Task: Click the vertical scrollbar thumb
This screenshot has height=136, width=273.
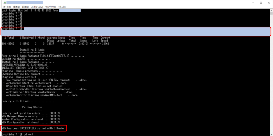Action: point(271,13)
